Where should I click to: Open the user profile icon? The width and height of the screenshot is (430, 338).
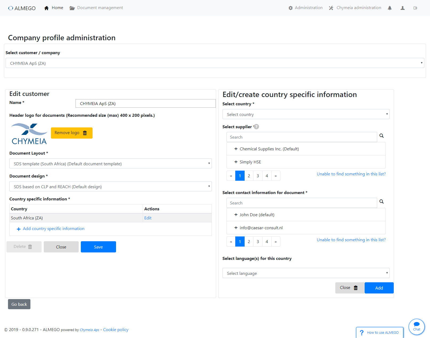click(403, 8)
